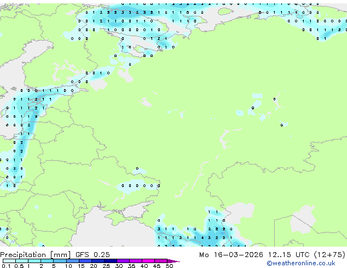Click the above-50 arrow tip of legend
Viewport: 347px width, 268px height.
pos(173,261)
